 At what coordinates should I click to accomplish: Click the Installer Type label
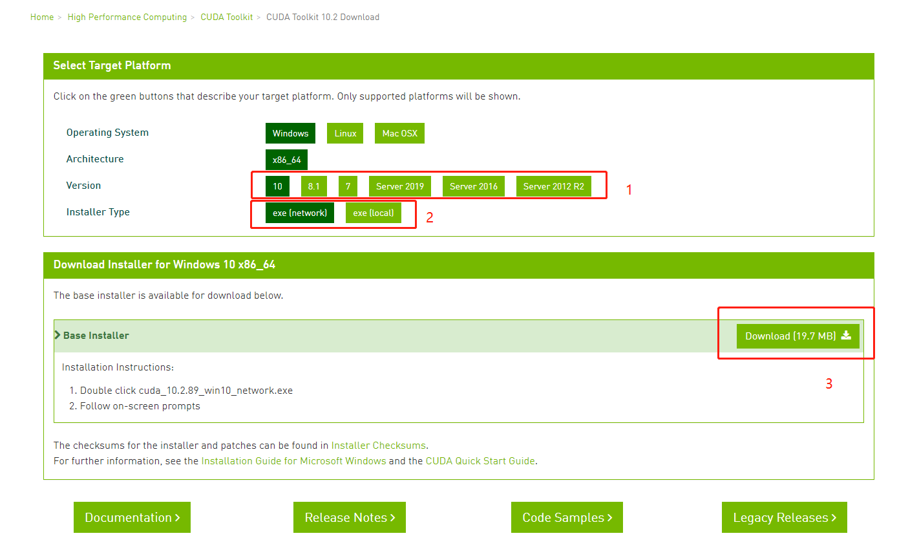pyautogui.click(x=98, y=212)
